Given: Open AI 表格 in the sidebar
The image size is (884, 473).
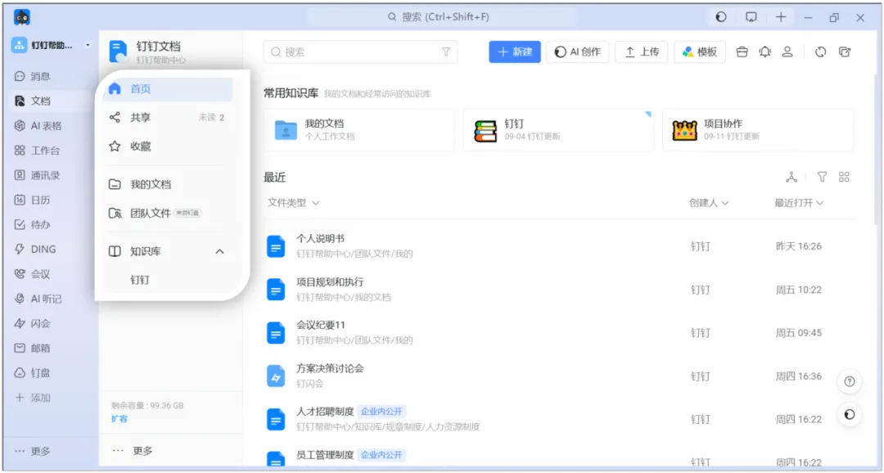Looking at the screenshot, I should click(x=38, y=126).
